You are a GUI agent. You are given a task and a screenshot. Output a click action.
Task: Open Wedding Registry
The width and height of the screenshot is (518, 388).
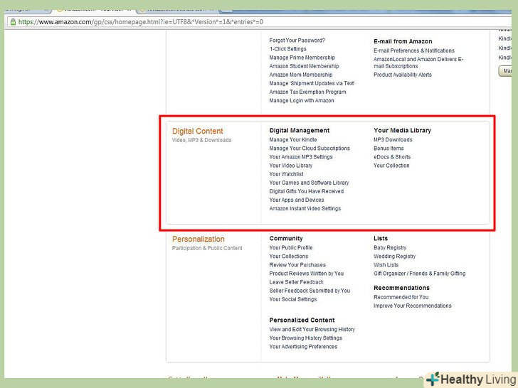394,256
